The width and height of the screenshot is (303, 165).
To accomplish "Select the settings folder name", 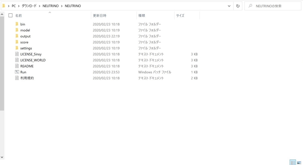I will [x=26, y=48].
